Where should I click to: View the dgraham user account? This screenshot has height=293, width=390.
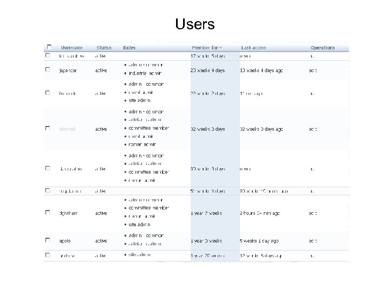(69, 213)
